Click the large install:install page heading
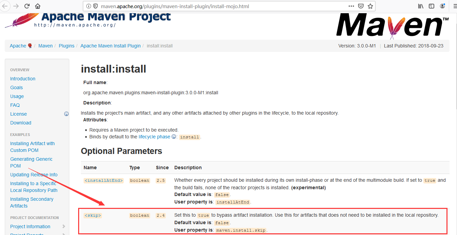This screenshot has height=235, width=457. click(113, 69)
